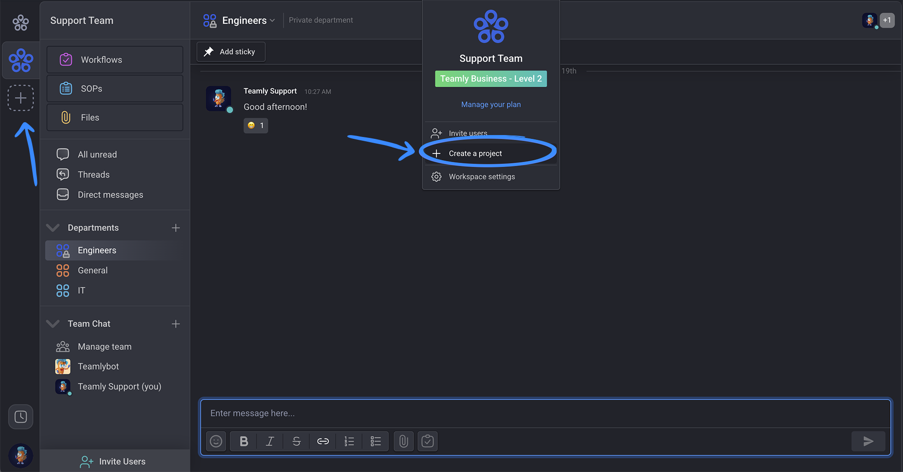The height and width of the screenshot is (472, 903).
Task: Open Direct messages
Action: click(x=110, y=195)
